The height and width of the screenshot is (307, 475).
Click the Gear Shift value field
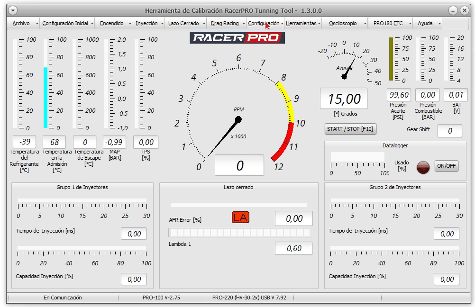click(450, 131)
